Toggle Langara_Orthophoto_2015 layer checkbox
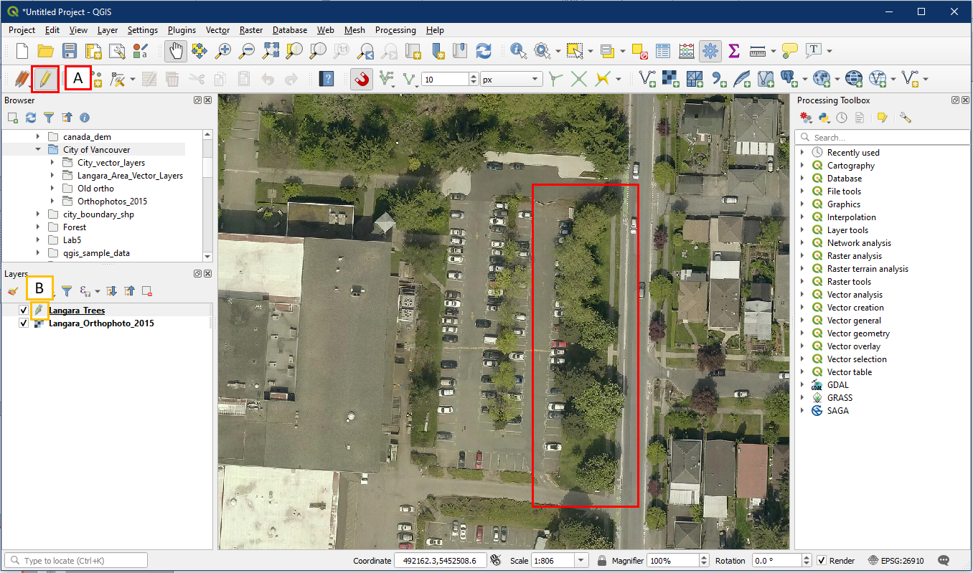The image size is (973, 573). pos(24,323)
